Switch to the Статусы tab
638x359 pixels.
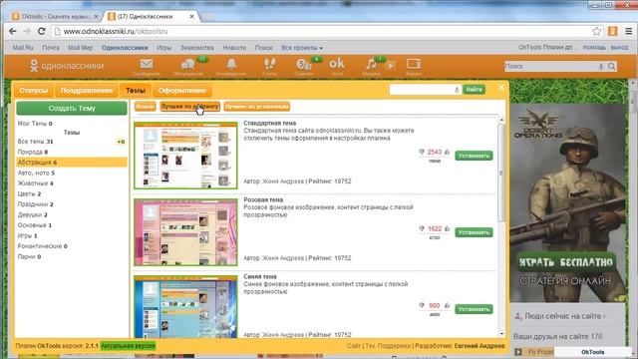34,91
